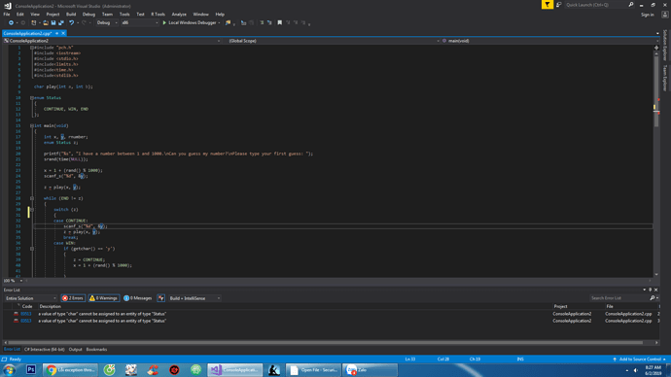Open the Build + IntelliSense dropdown

[194, 298]
